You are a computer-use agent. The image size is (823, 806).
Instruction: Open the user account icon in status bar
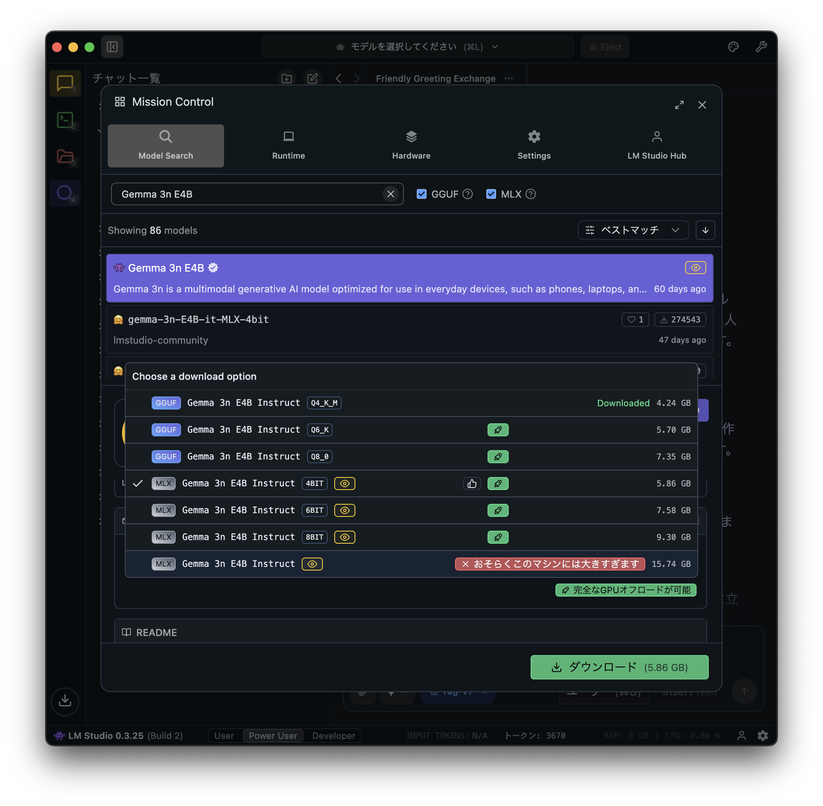click(741, 736)
